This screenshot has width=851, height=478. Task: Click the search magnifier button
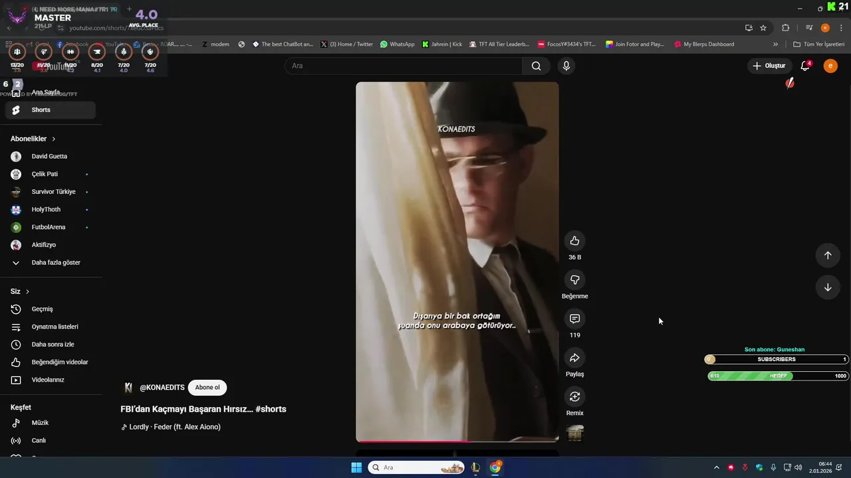point(536,66)
